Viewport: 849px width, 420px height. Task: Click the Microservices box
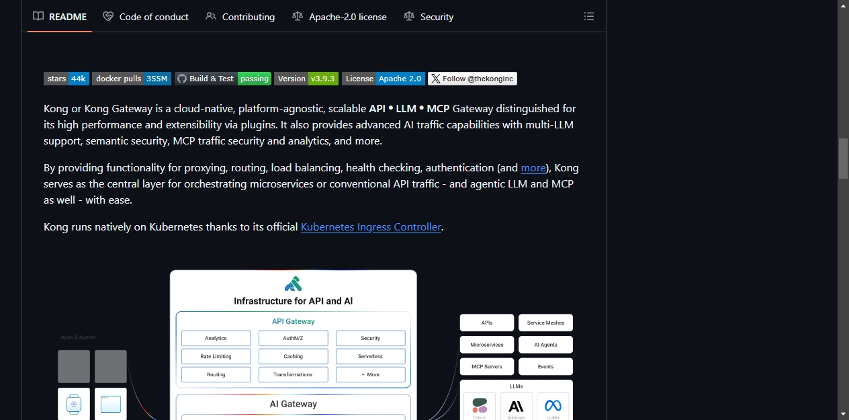click(487, 345)
